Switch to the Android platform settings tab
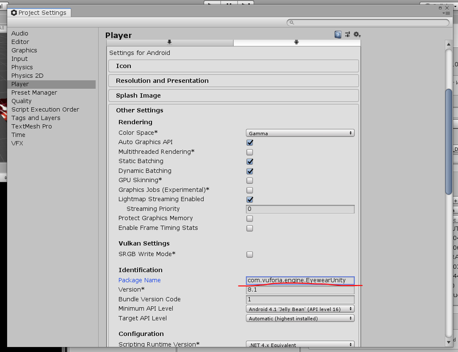The image size is (458, 352). 297,43
